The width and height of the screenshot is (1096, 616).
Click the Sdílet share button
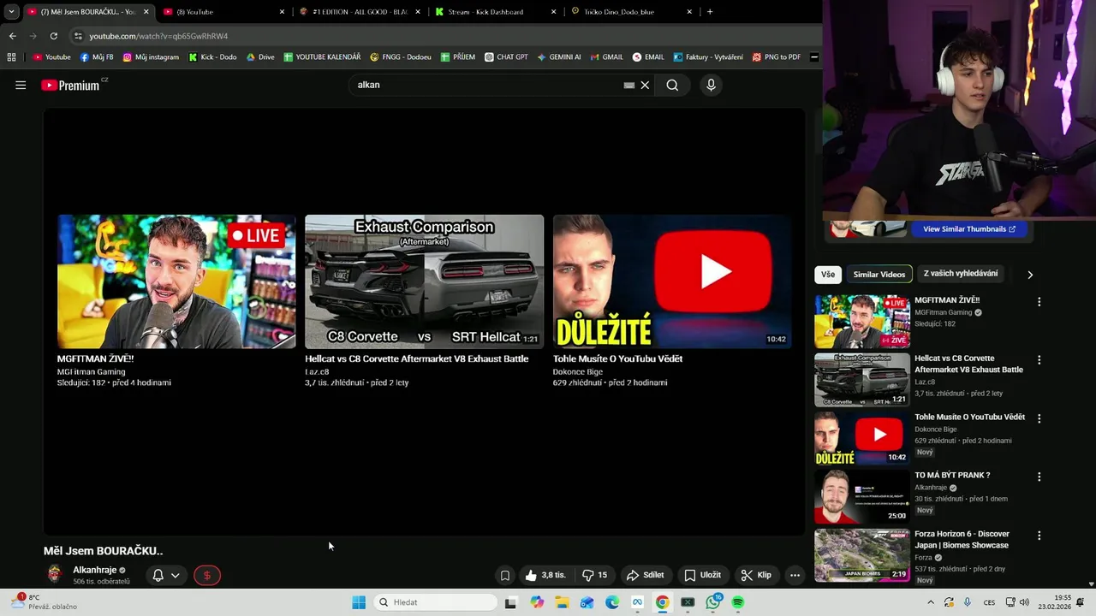coord(646,575)
